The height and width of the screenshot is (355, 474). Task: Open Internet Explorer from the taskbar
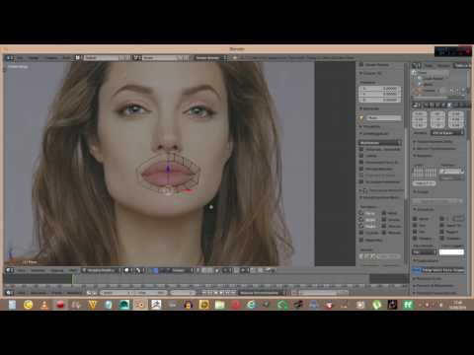coord(252,305)
